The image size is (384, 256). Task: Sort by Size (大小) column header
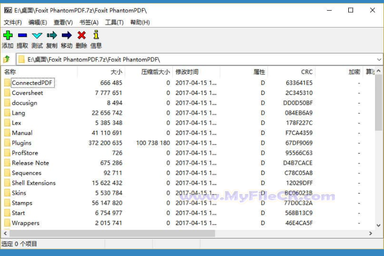[x=101, y=72]
